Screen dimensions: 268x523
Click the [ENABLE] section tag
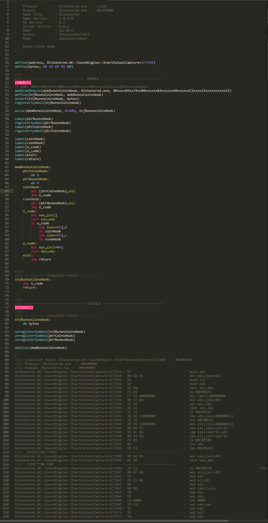click(x=23, y=83)
